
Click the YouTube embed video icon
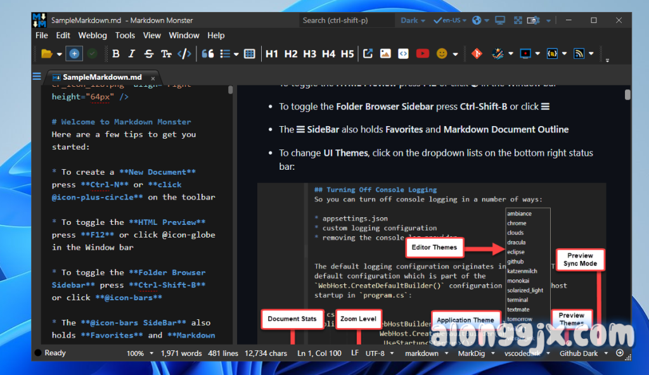point(422,54)
